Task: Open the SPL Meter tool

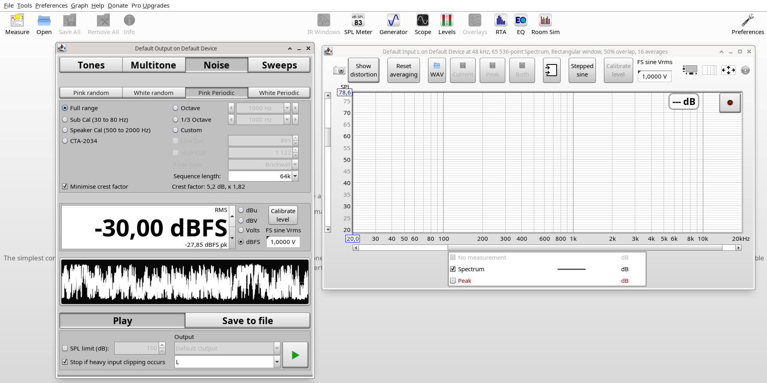Action: (x=358, y=24)
